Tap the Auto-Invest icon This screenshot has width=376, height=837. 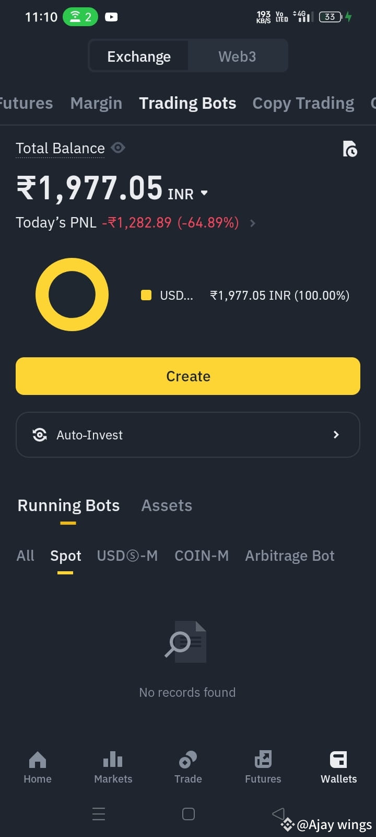coord(40,435)
